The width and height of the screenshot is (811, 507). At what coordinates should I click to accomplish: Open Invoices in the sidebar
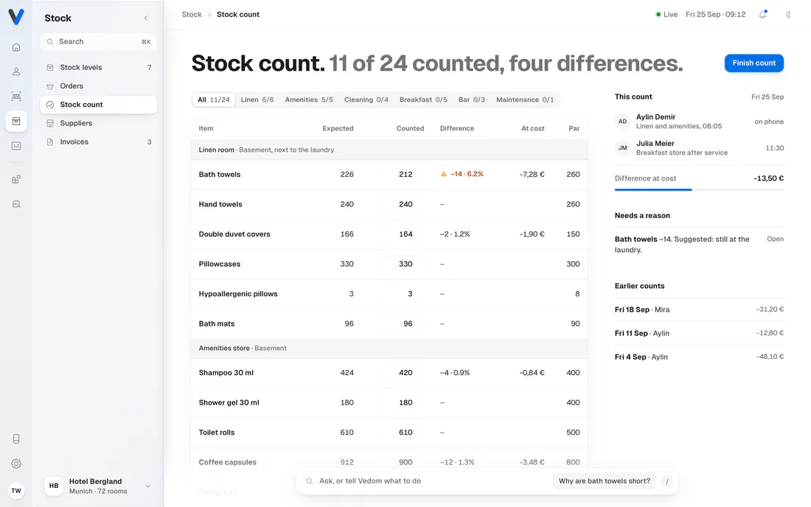click(x=98, y=141)
